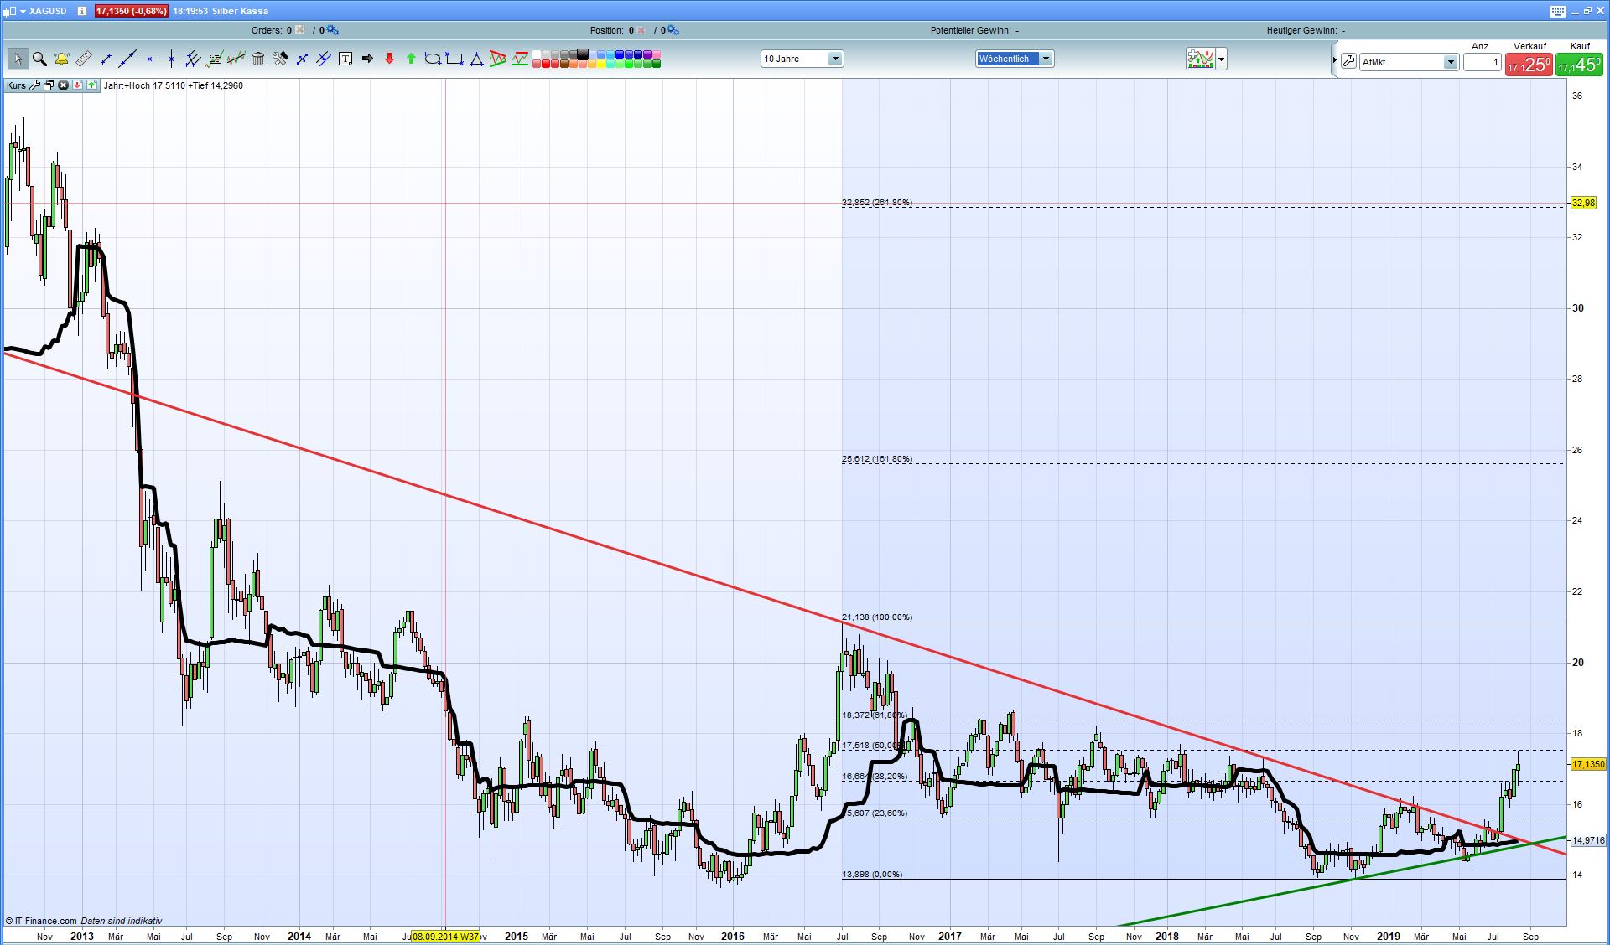Click the alarm bell alert icon
The width and height of the screenshot is (1610, 945).
[61, 59]
